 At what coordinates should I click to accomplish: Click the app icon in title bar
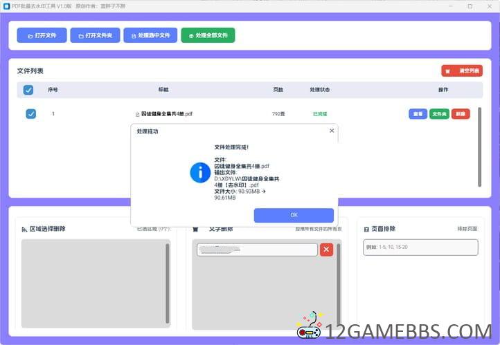[x=6, y=6]
